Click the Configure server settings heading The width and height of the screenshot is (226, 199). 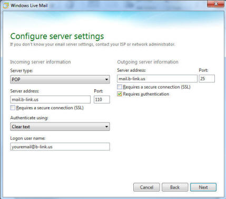coord(57,36)
